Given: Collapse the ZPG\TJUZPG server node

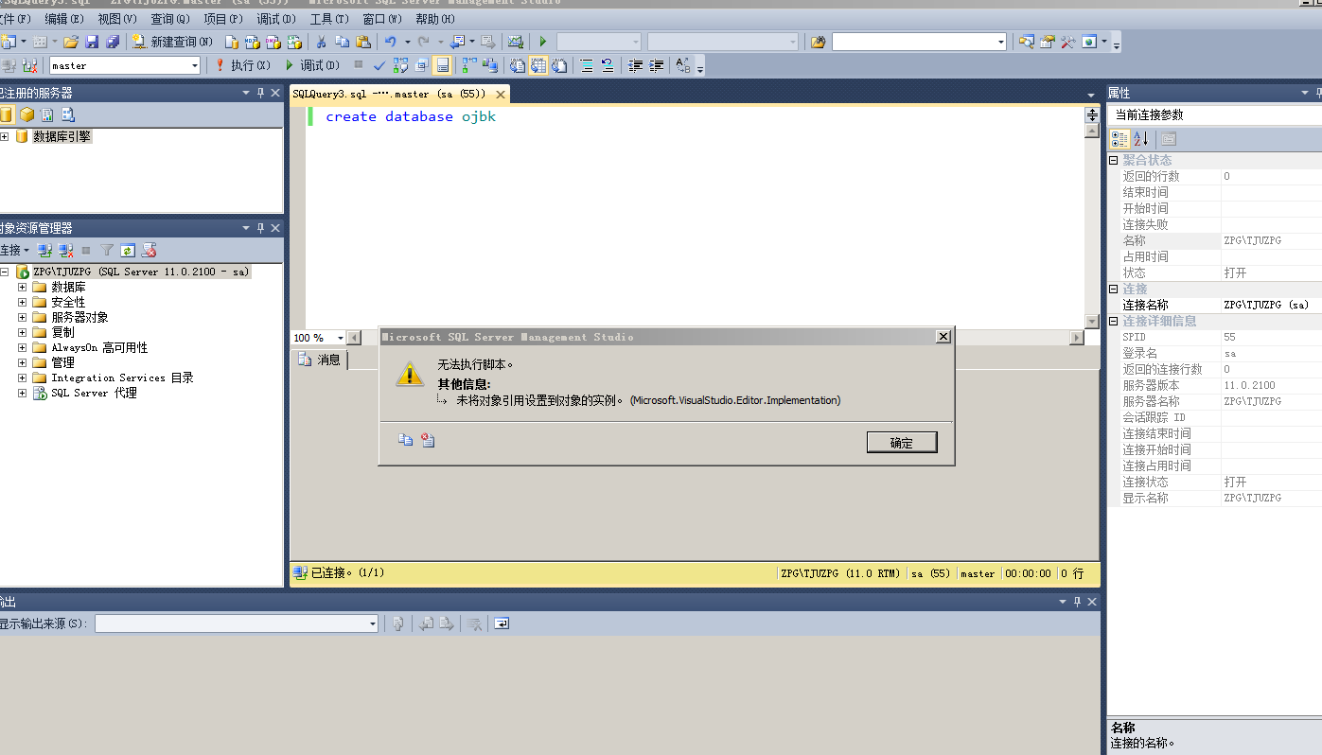Looking at the screenshot, I should point(5,272).
